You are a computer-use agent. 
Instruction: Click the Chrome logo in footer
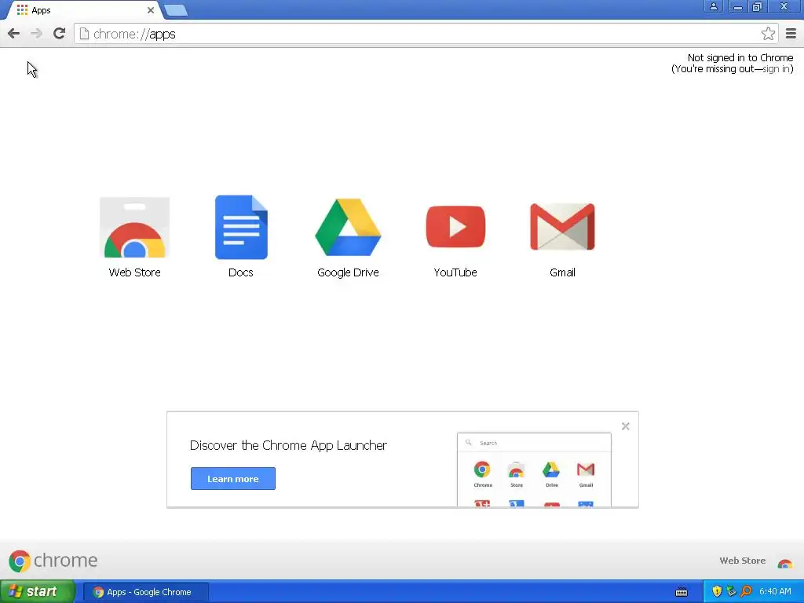click(x=53, y=561)
